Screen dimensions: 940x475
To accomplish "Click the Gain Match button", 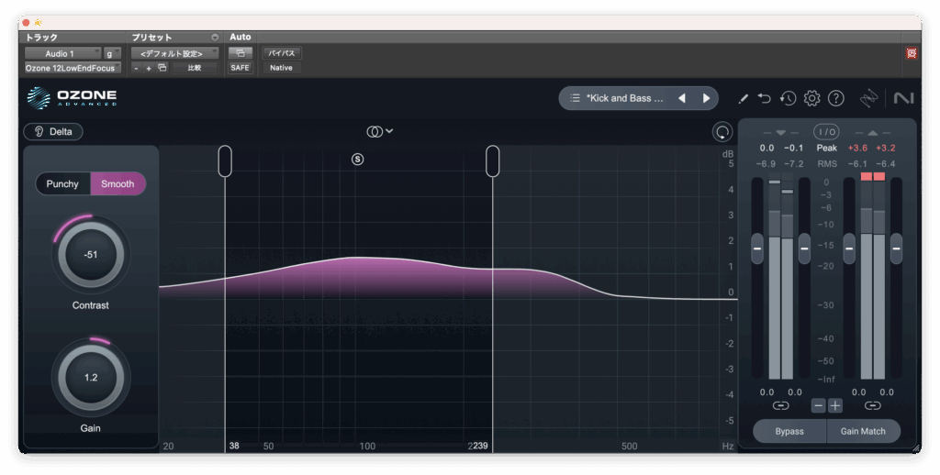I will (x=863, y=431).
